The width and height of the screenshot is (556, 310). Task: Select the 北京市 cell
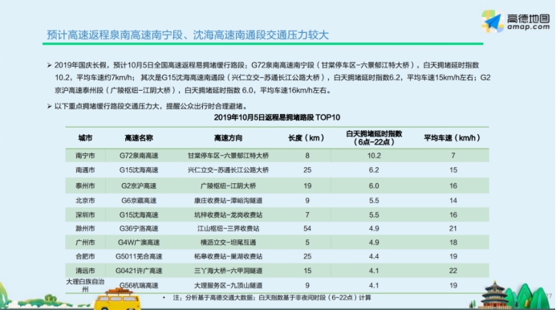85,201
